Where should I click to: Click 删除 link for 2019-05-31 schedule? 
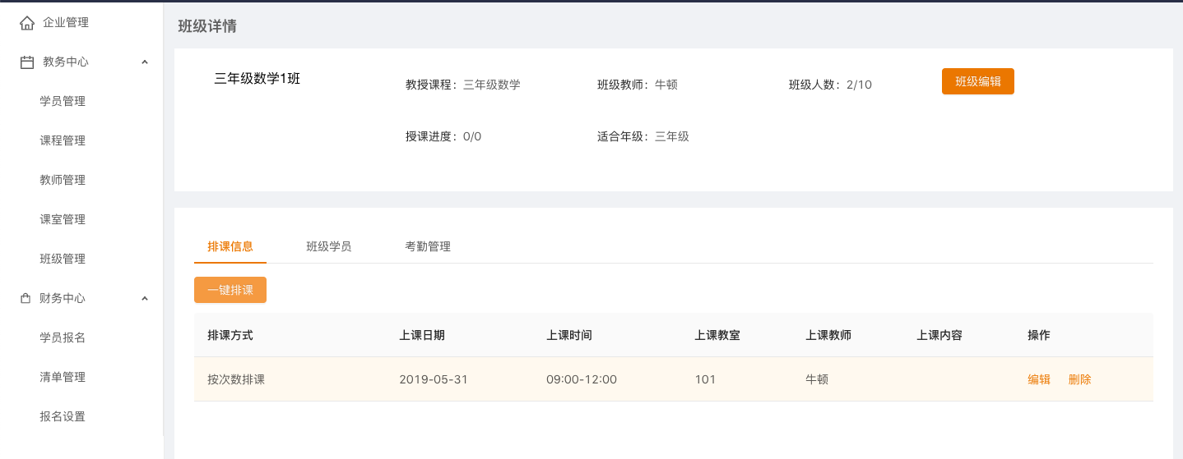pos(1079,379)
